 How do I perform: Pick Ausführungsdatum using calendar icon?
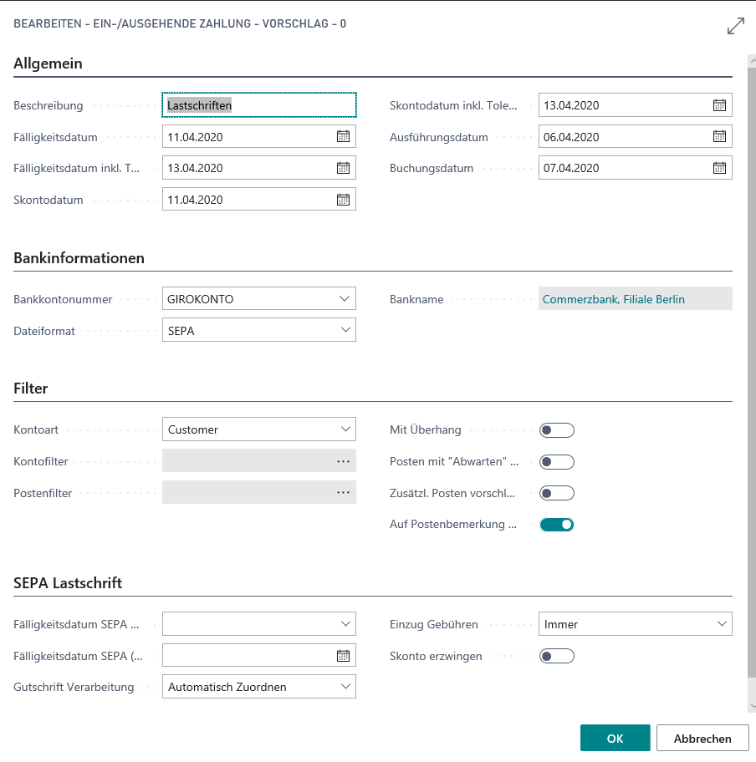[719, 137]
